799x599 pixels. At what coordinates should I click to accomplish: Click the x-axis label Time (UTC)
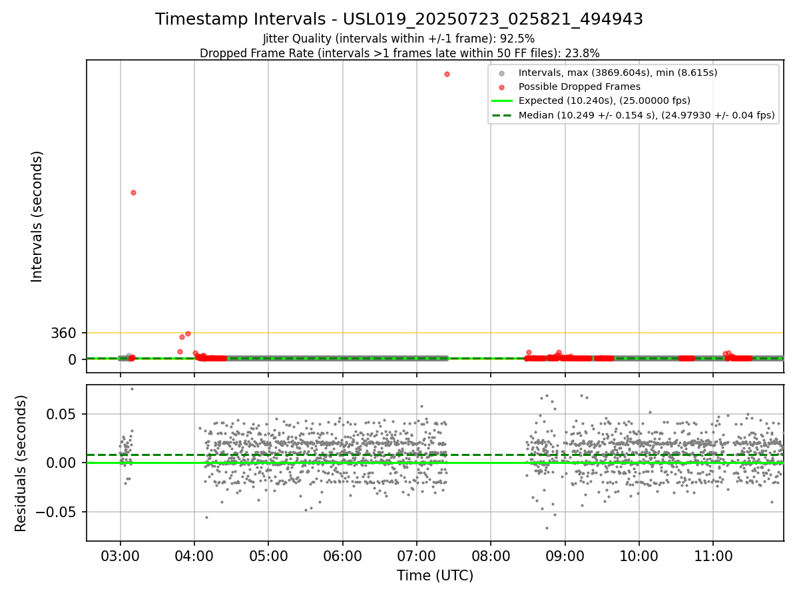tap(435, 576)
